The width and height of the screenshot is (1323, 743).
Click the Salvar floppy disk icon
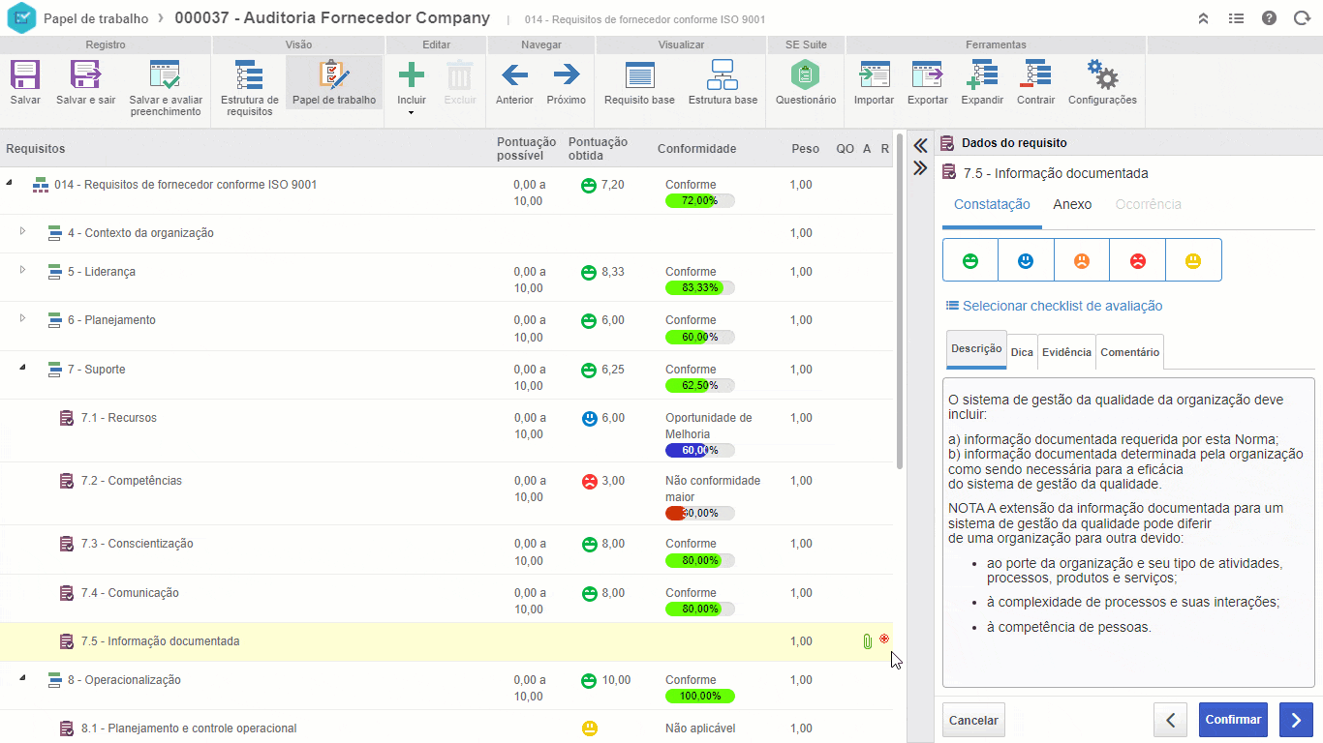point(25,74)
